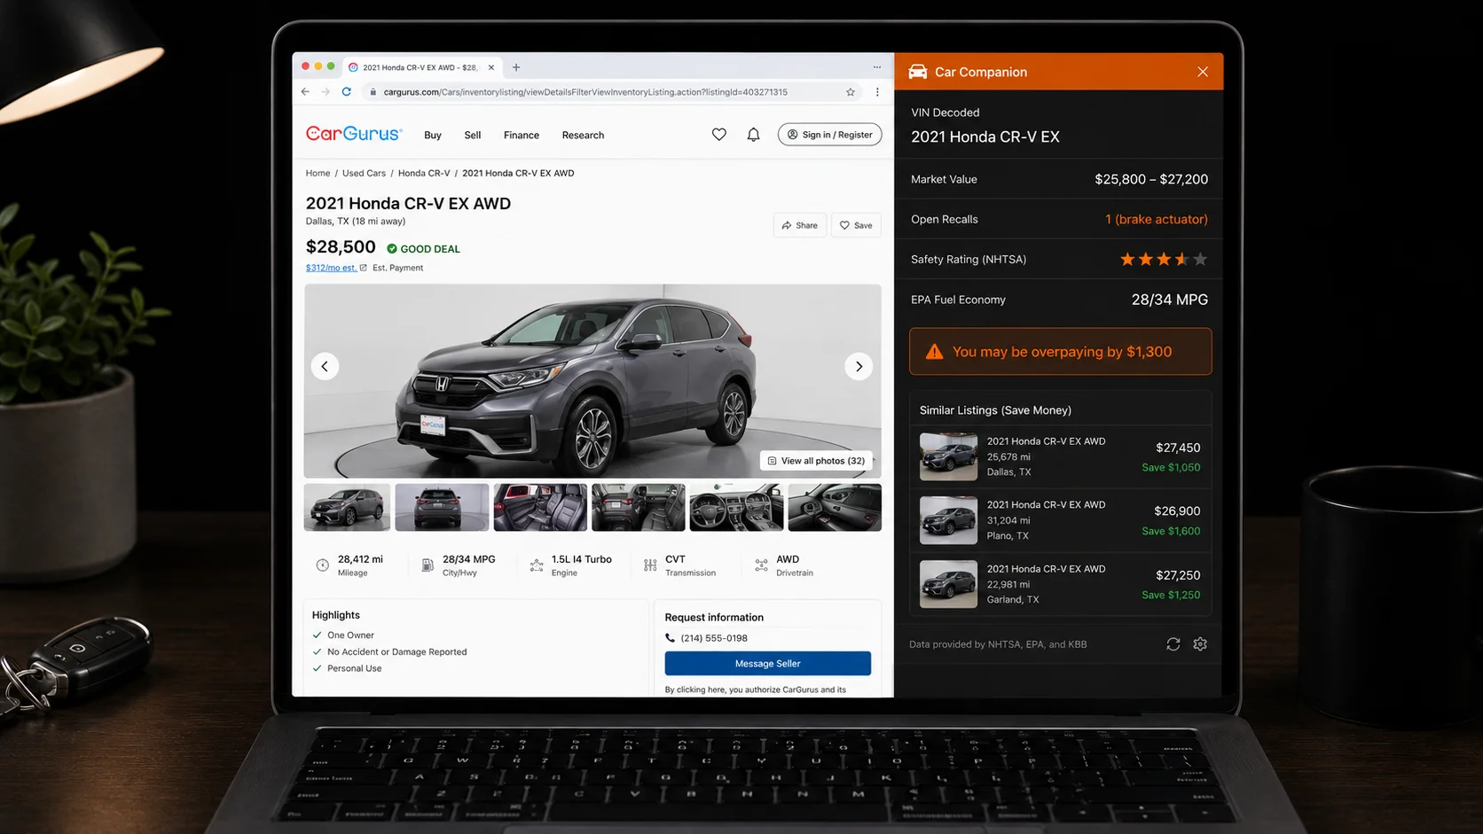Open a new browser tab
Viewport: 1483px width, 834px height.
[x=516, y=67]
